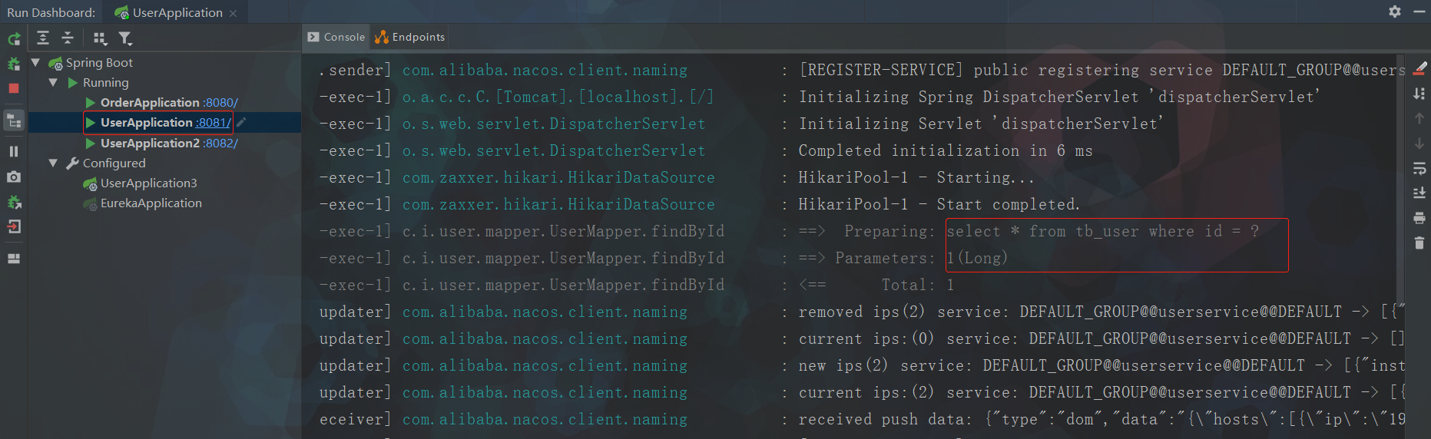Select EurekaApplication configuration

tap(151, 203)
